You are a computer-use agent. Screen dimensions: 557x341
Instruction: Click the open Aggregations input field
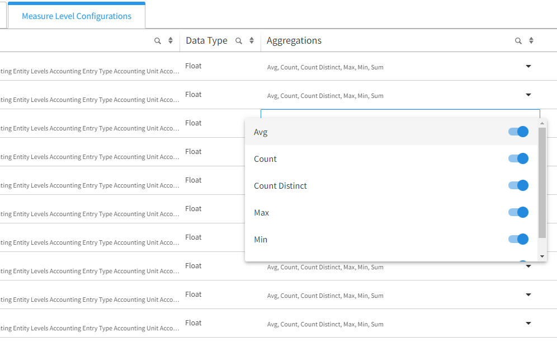tap(391, 114)
